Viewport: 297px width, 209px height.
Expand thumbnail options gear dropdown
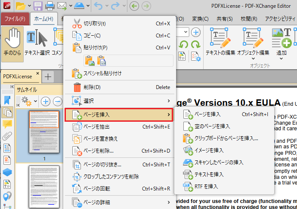click(x=35, y=101)
